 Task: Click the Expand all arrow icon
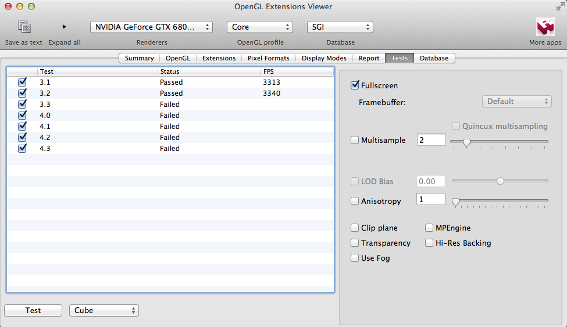pyautogui.click(x=65, y=27)
